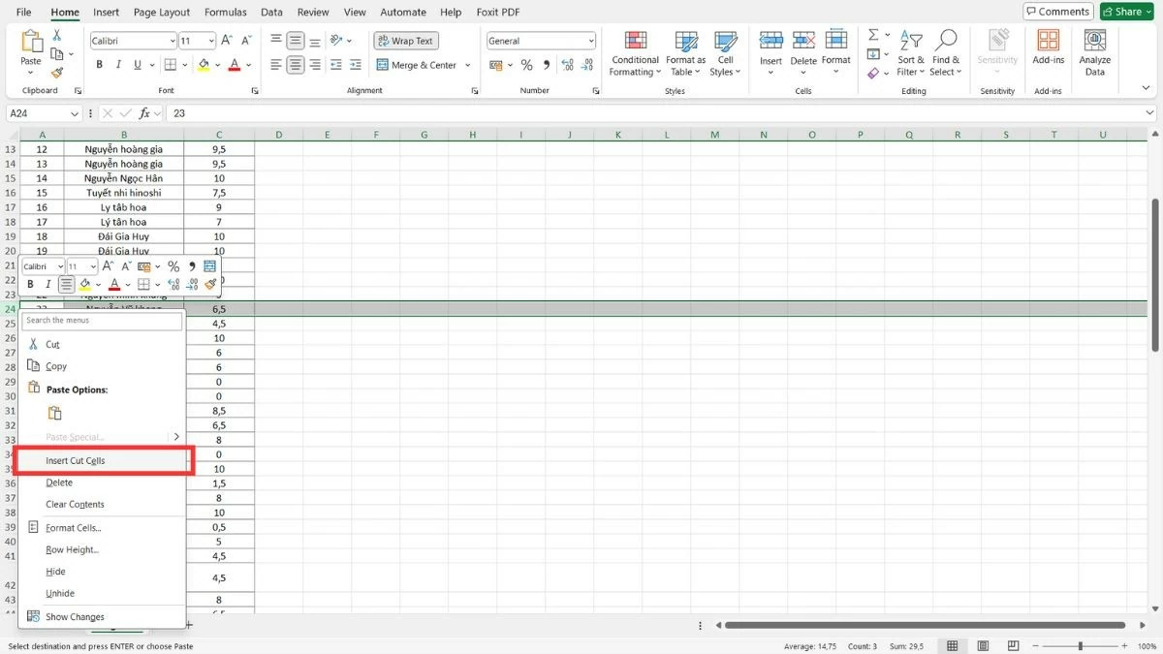Open Conditional Formatting in the Styles group
Screen dimensions: 1163x654
[635, 53]
